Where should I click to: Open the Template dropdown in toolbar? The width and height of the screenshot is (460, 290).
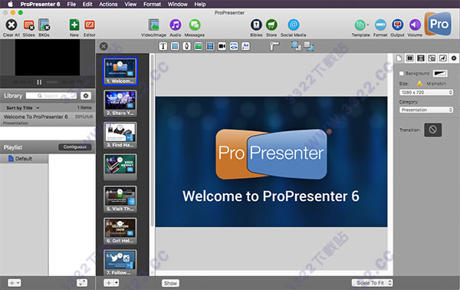(361, 25)
